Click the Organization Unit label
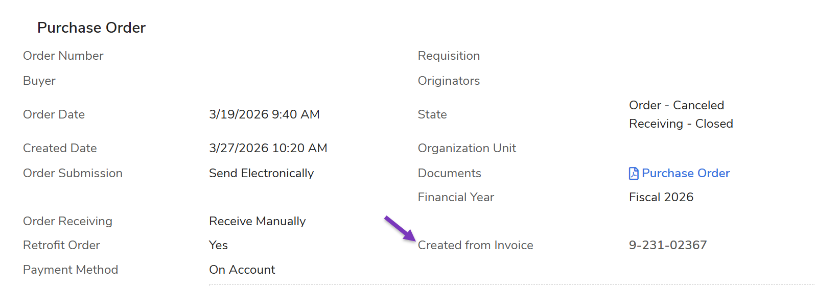This screenshot has width=815, height=287. coord(467,148)
